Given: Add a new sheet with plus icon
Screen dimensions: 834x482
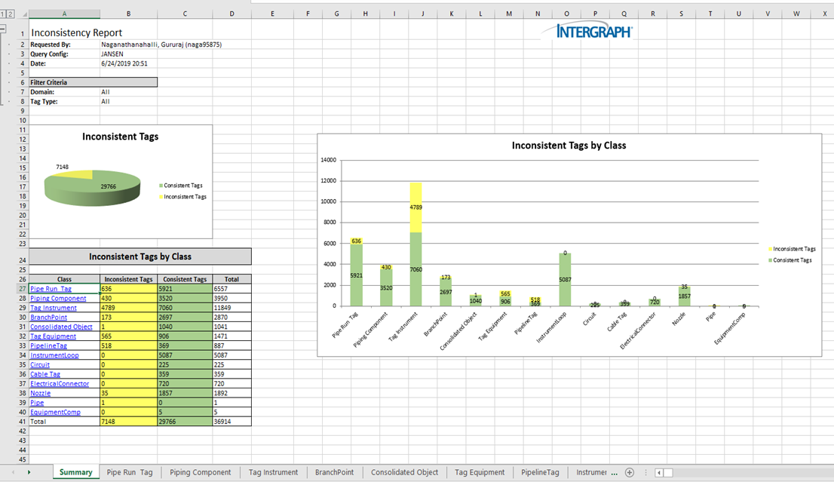Looking at the screenshot, I should [x=630, y=473].
